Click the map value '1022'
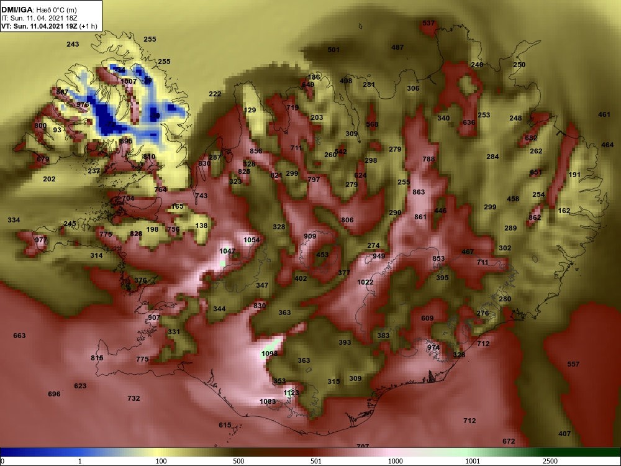The image size is (621, 466). click(365, 282)
